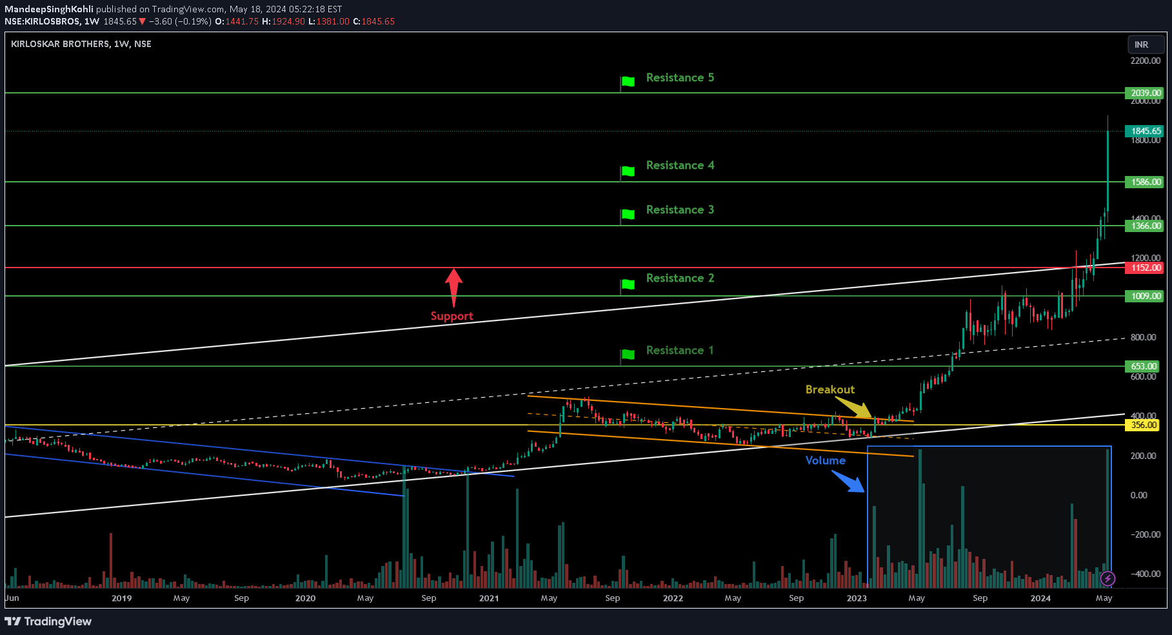Select the 'Resistance 3' text label
The width and height of the screenshot is (1172, 635).
[x=680, y=210]
